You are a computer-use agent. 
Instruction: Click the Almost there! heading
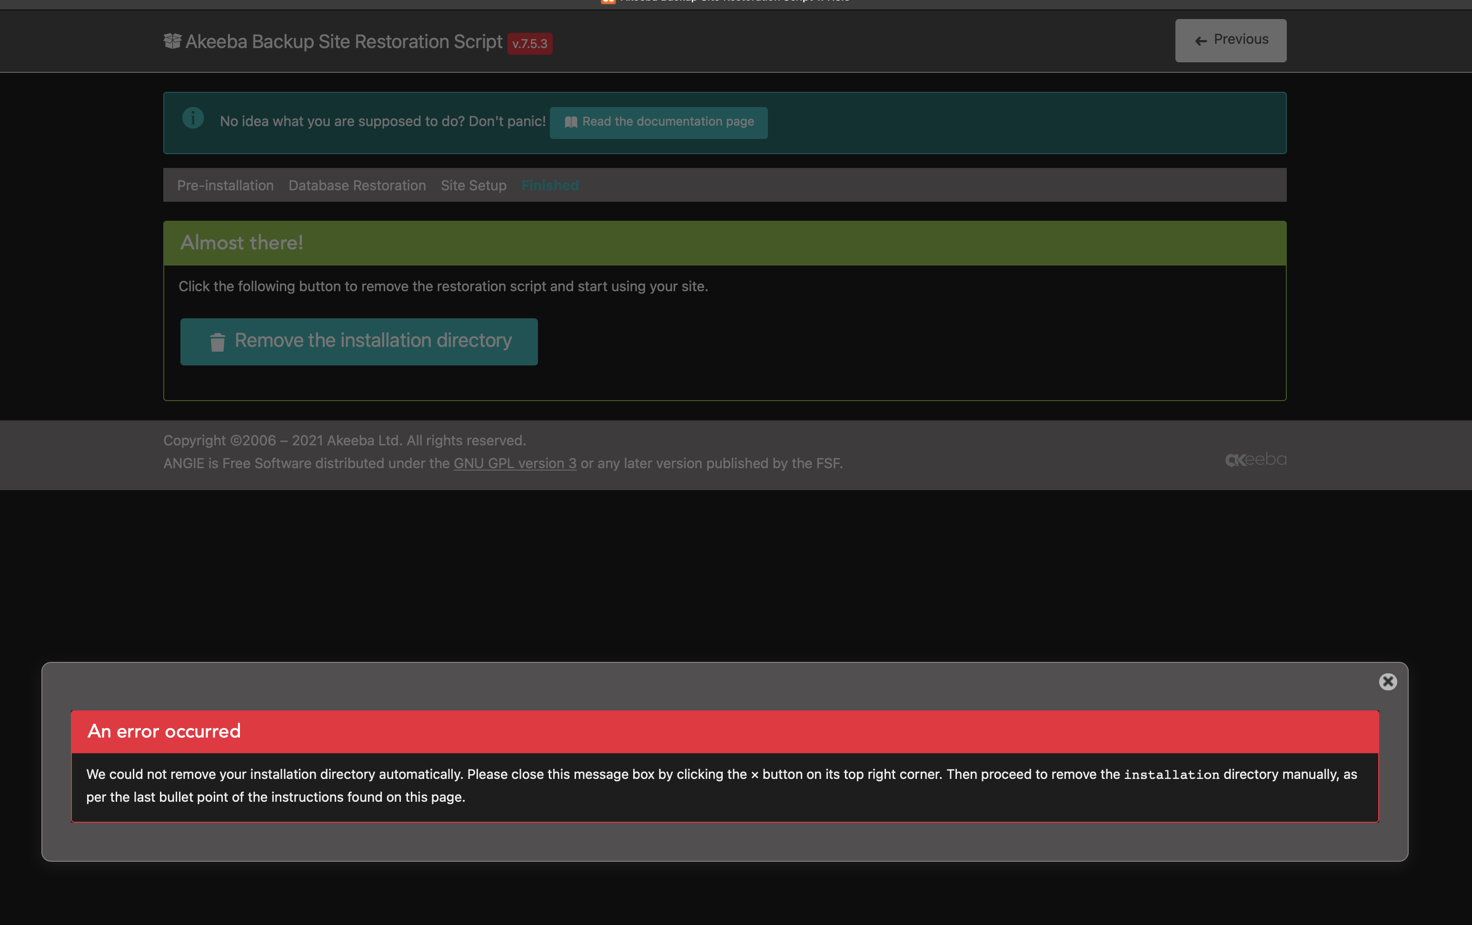pos(241,243)
